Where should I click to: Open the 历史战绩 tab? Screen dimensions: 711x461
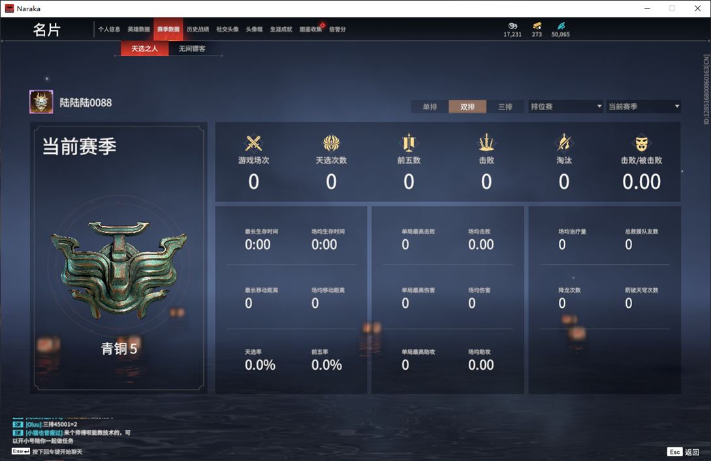coord(198,29)
